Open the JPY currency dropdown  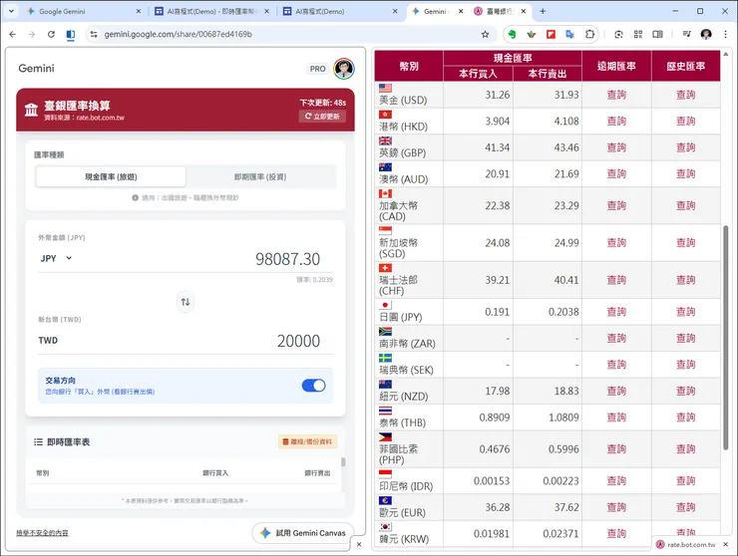tap(57, 258)
